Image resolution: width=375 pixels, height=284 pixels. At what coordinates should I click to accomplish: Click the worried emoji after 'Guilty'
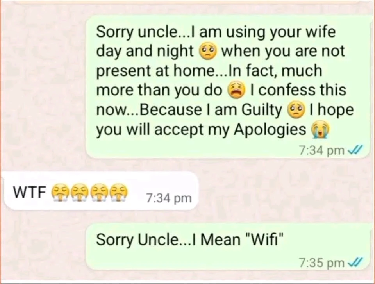pyautogui.click(x=296, y=110)
